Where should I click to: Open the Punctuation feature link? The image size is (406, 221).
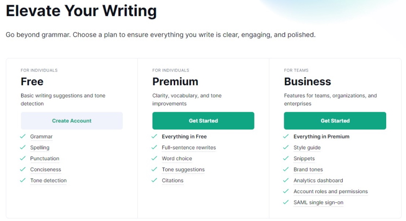44,158
